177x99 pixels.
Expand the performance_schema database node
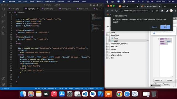pos(107,52)
